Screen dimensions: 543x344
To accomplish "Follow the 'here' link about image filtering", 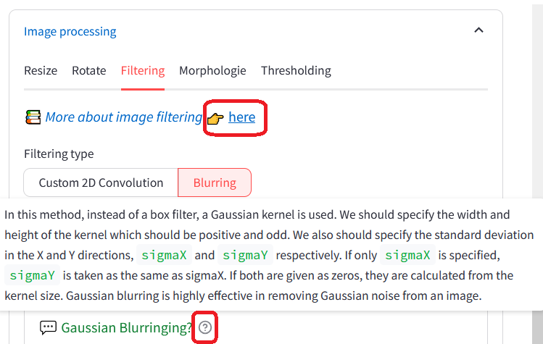I will coord(241,117).
